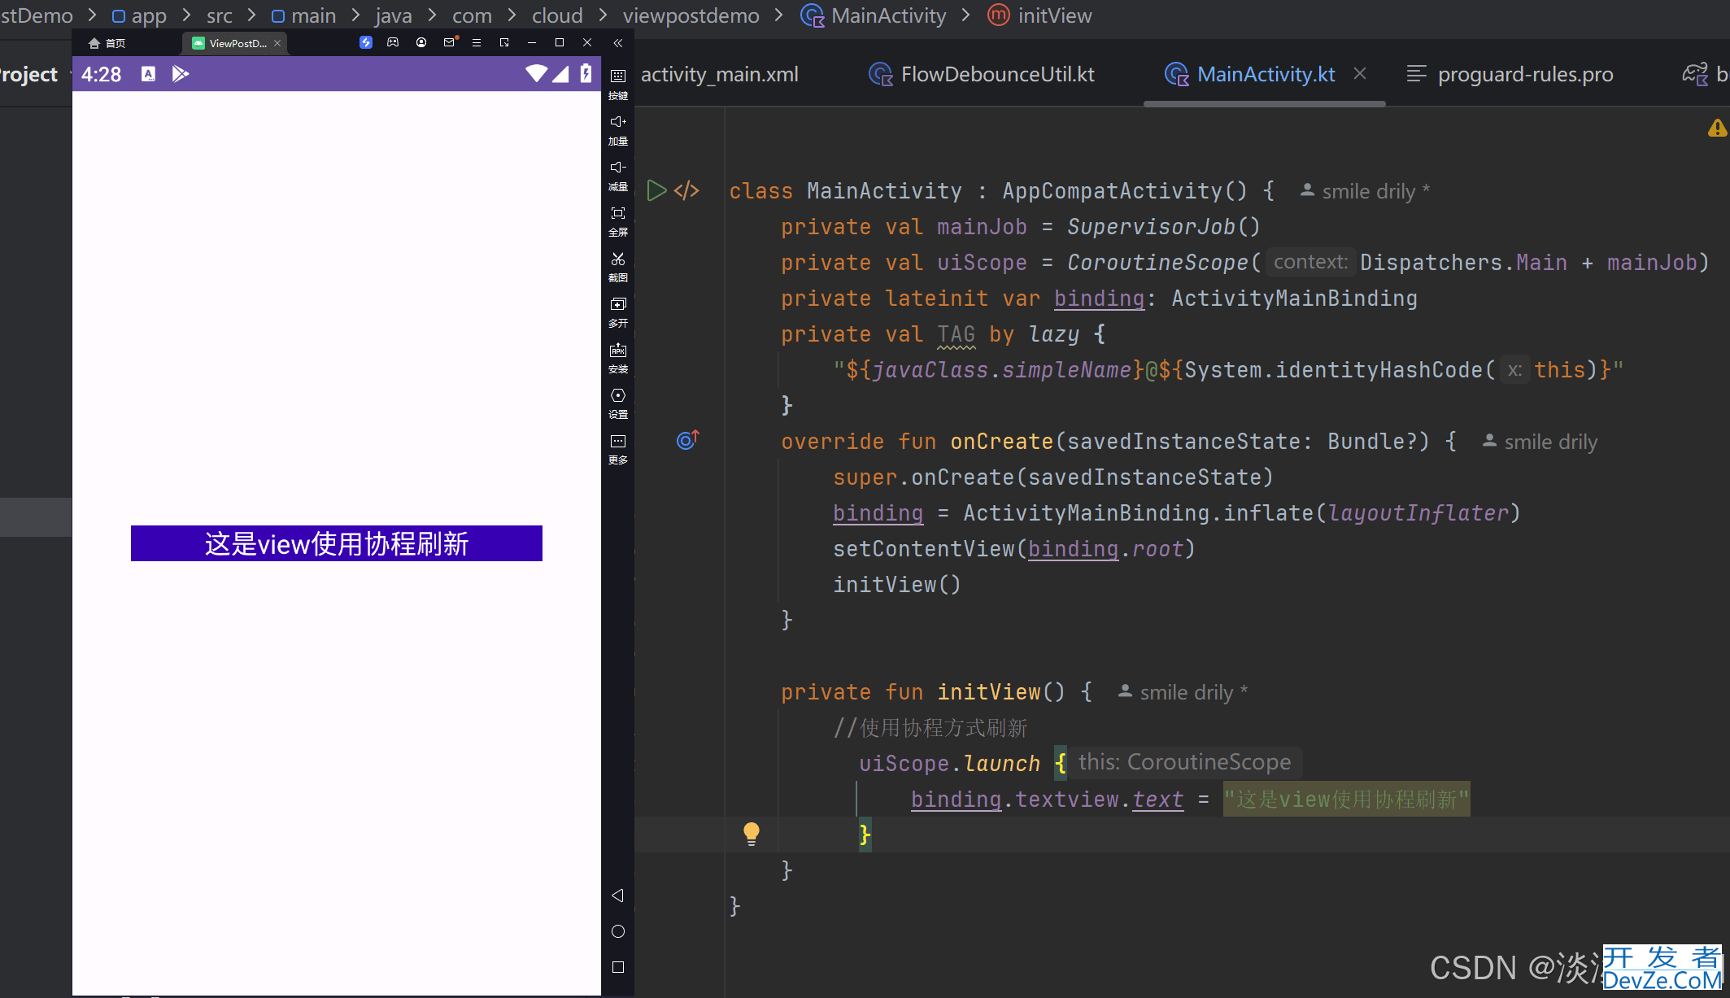Click the initView breadcrumb item
Viewport: 1730px width, 998px height.
coord(1039,15)
